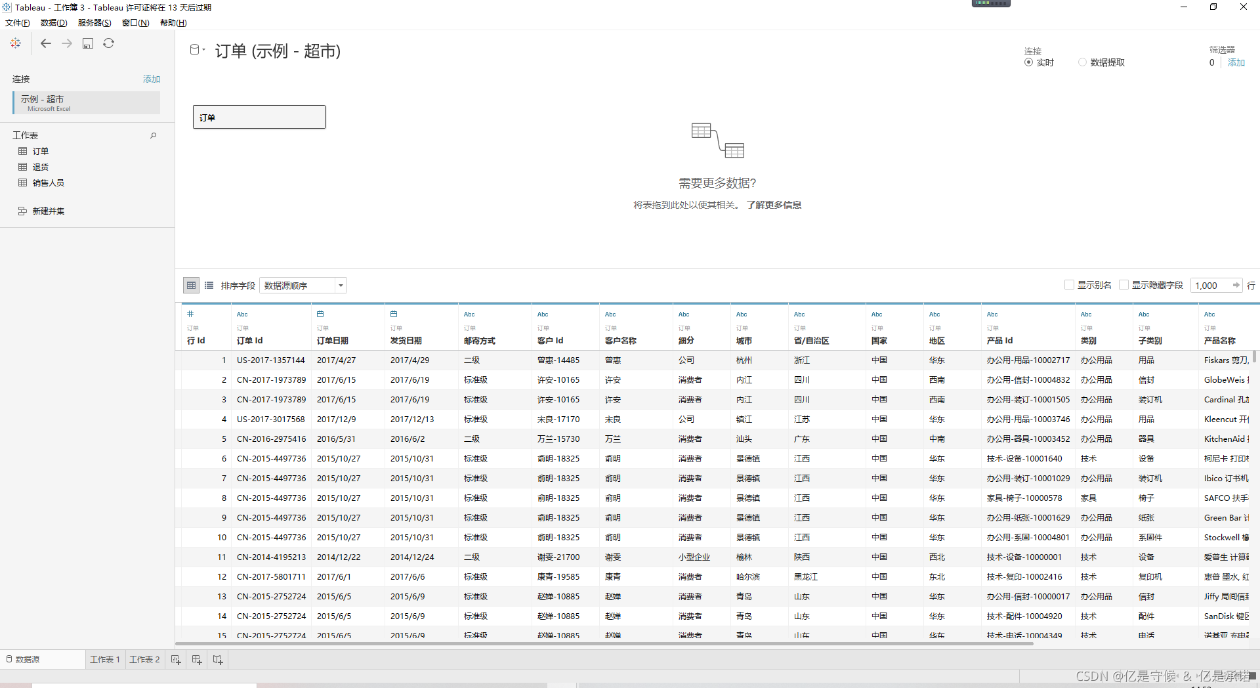Click cell CN-2016-2975416
The image size is (1260, 688).
272,439
